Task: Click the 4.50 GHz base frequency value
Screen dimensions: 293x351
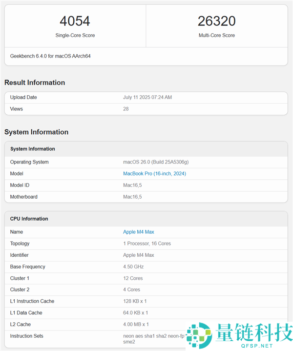Action: coord(133,267)
